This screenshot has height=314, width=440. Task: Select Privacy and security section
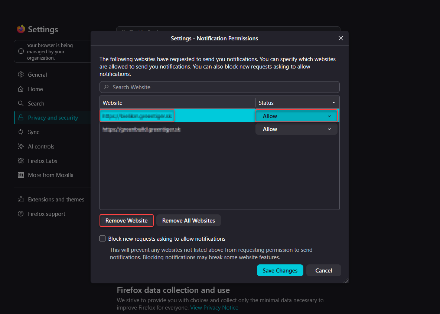pyautogui.click(x=53, y=117)
